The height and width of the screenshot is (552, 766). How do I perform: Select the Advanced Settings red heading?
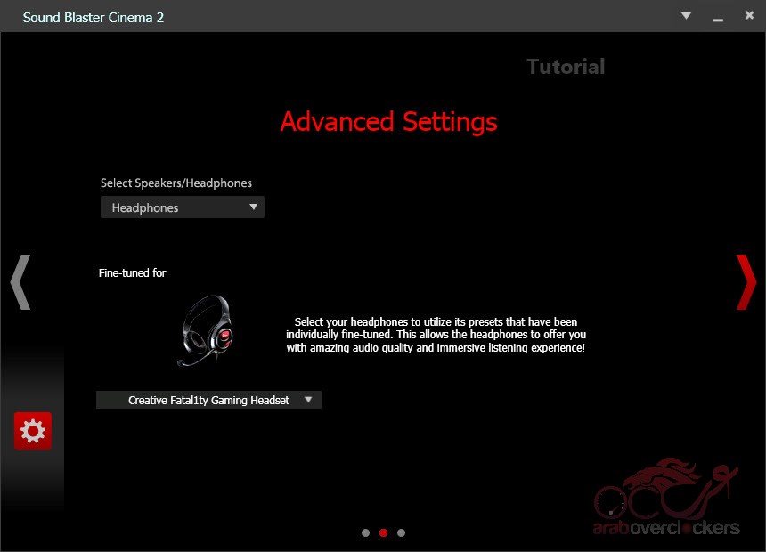388,121
